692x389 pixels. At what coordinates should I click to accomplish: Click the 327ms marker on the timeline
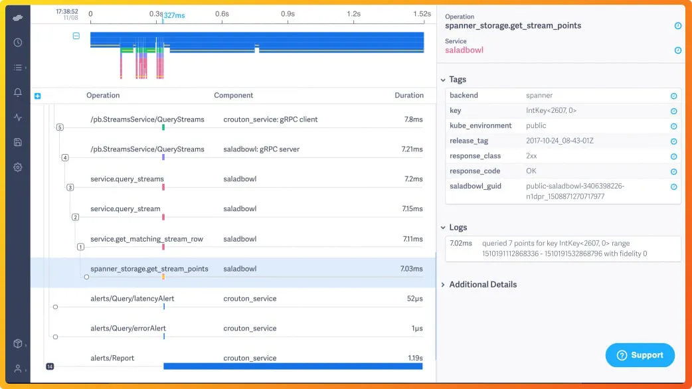(x=174, y=15)
